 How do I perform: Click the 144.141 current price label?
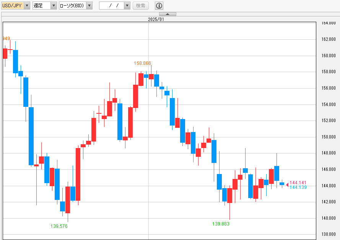[298, 183]
